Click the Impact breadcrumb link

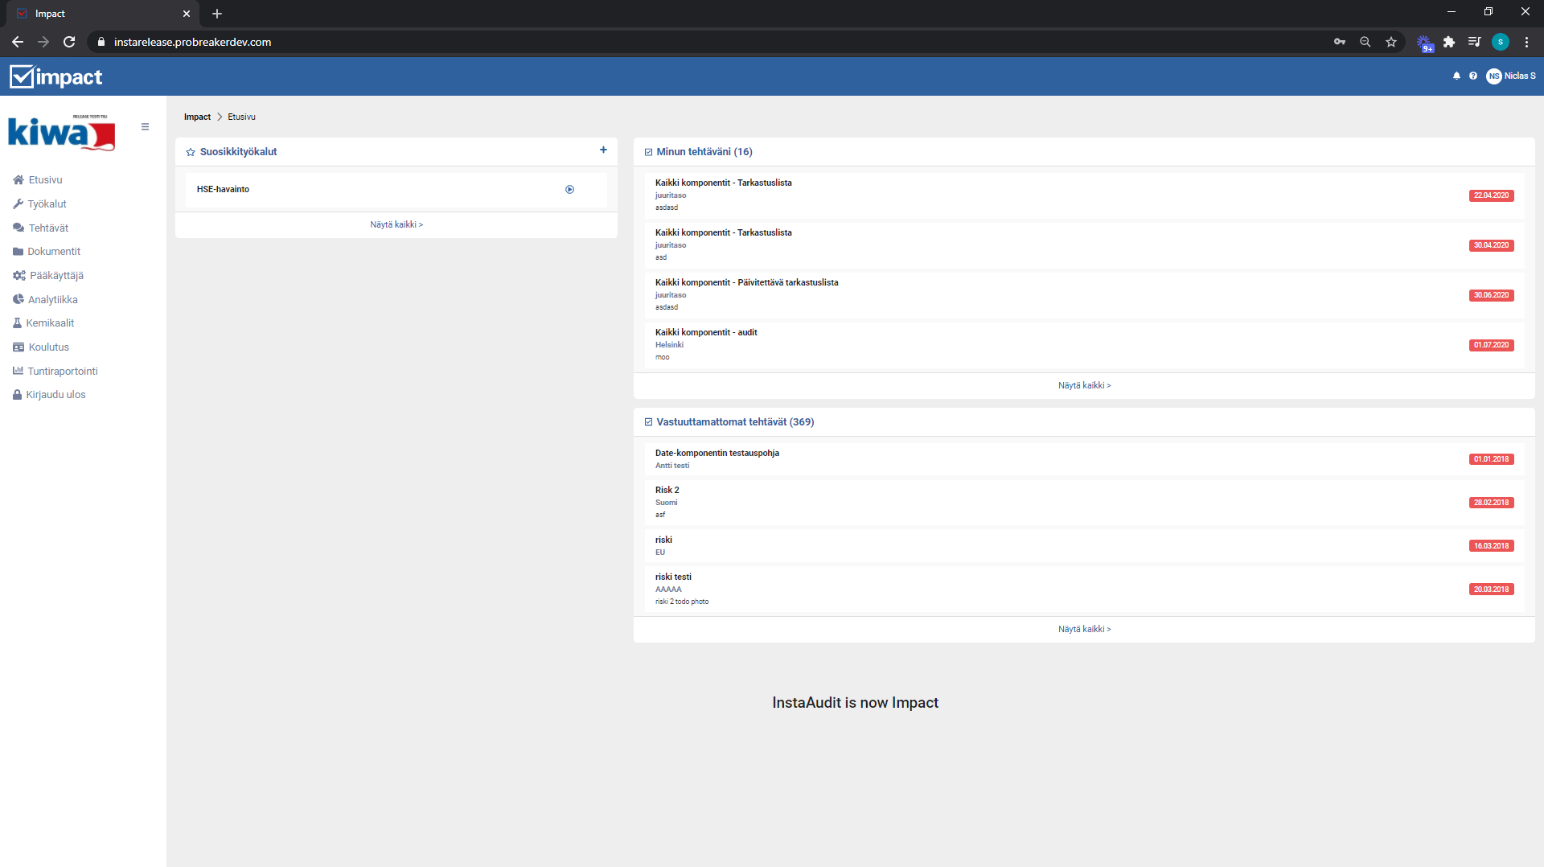coord(197,117)
